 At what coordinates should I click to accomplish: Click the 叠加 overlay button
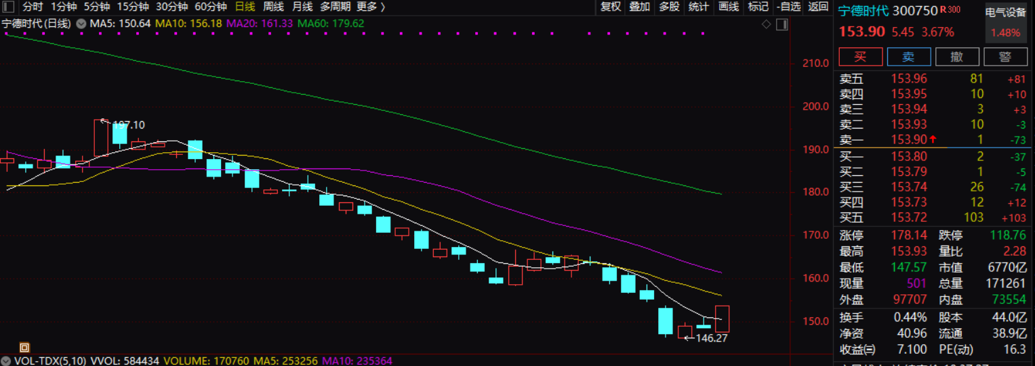640,7
